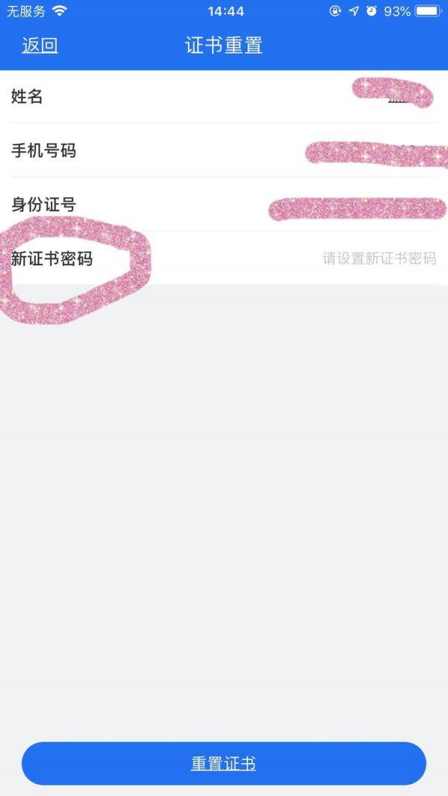Tap the 返回 back link

[x=40, y=46]
